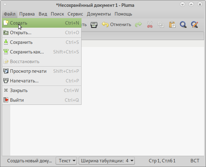The height and width of the screenshot is (167, 206).
Task: Select Выйти to quit Pluma
Action: (17, 100)
